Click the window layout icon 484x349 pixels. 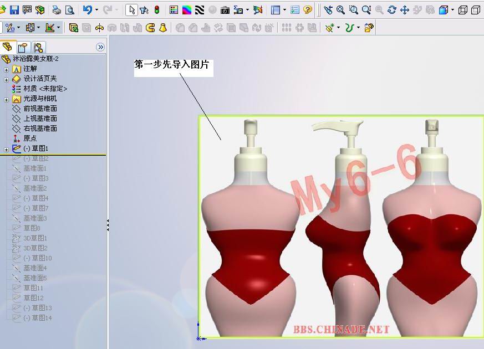point(276,10)
